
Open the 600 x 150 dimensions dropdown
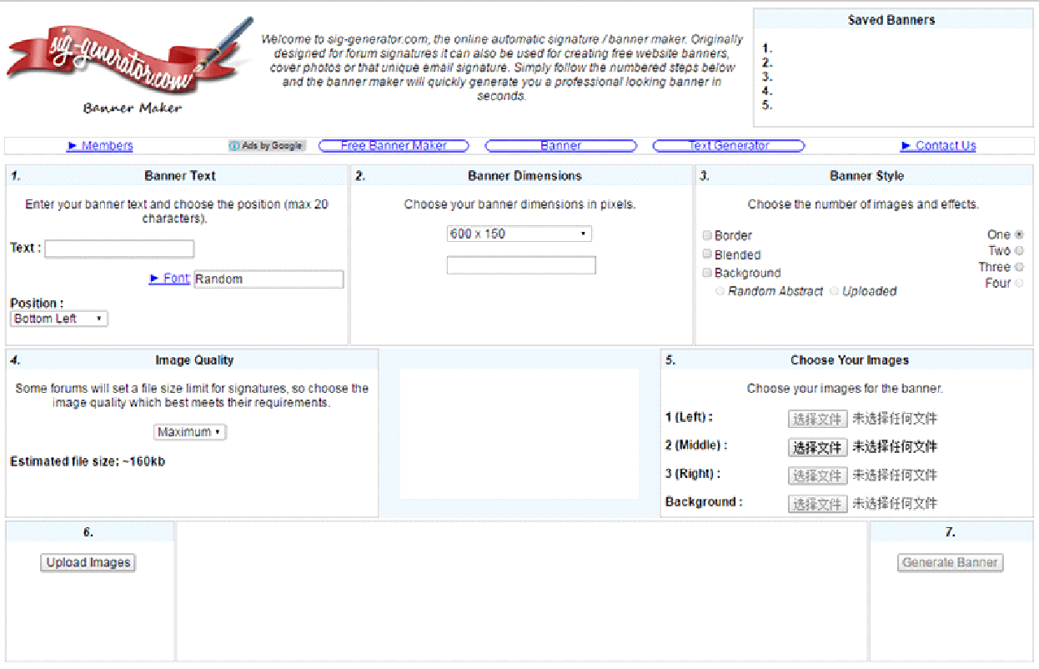tap(519, 234)
